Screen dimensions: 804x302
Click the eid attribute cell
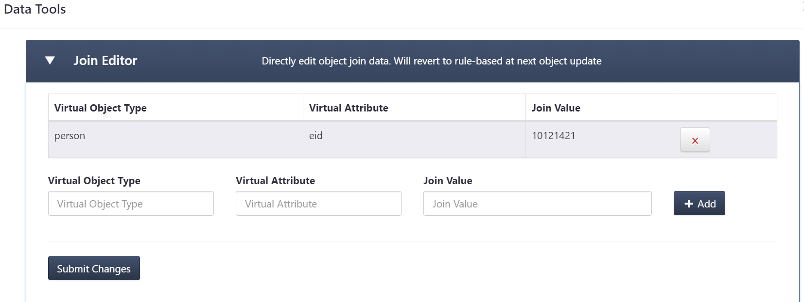pos(414,139)
